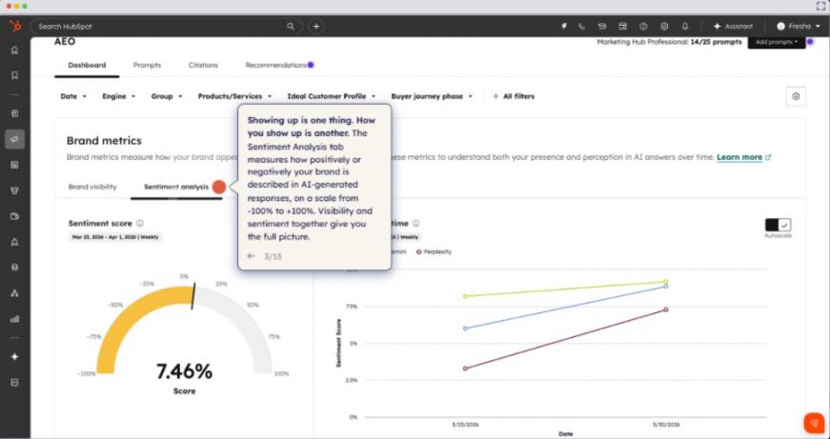The height and width of the screenshot is (439, 830).
Task: Click the orange chat button bottom right
Action: [x=814, y=423]
